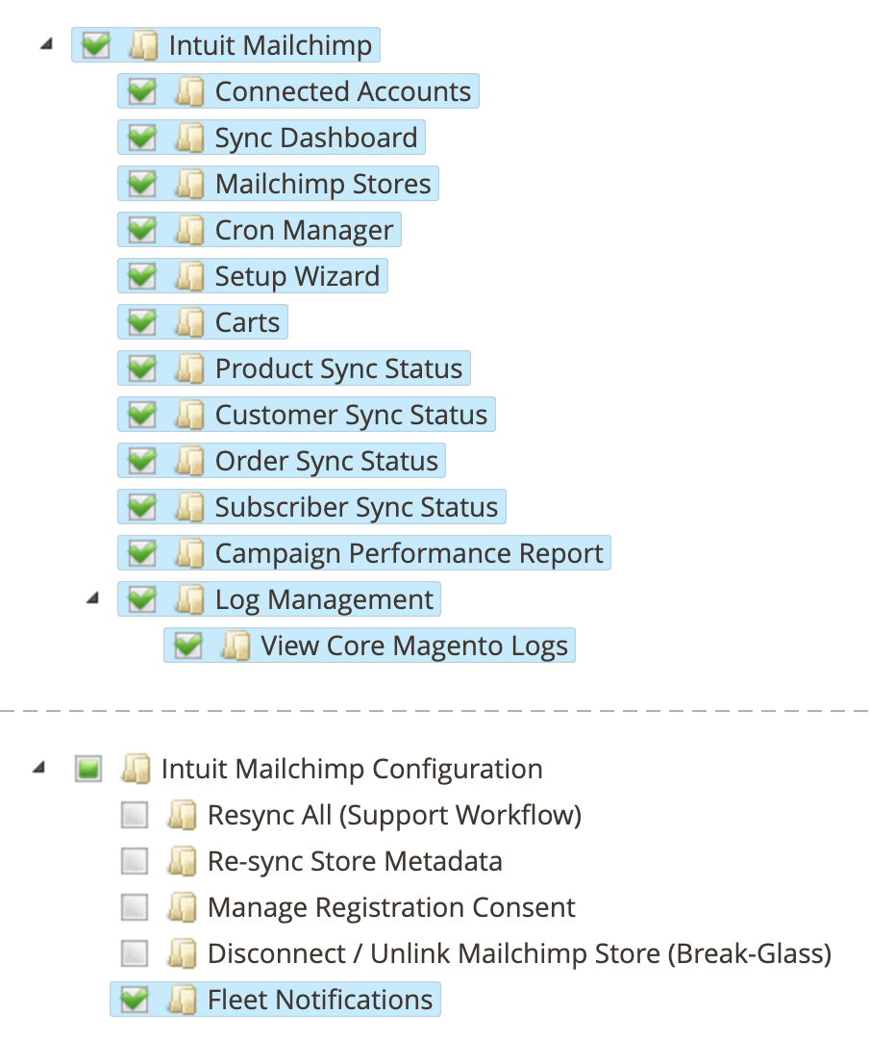
Task: Select the Order Sync Status label
Action: click(327, 461)
